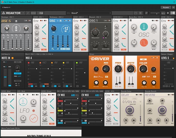Click the tape recorder icon in Reaktor toolbar
The width and height of the screenshot is (176, 138).
(x=136, y=13)
